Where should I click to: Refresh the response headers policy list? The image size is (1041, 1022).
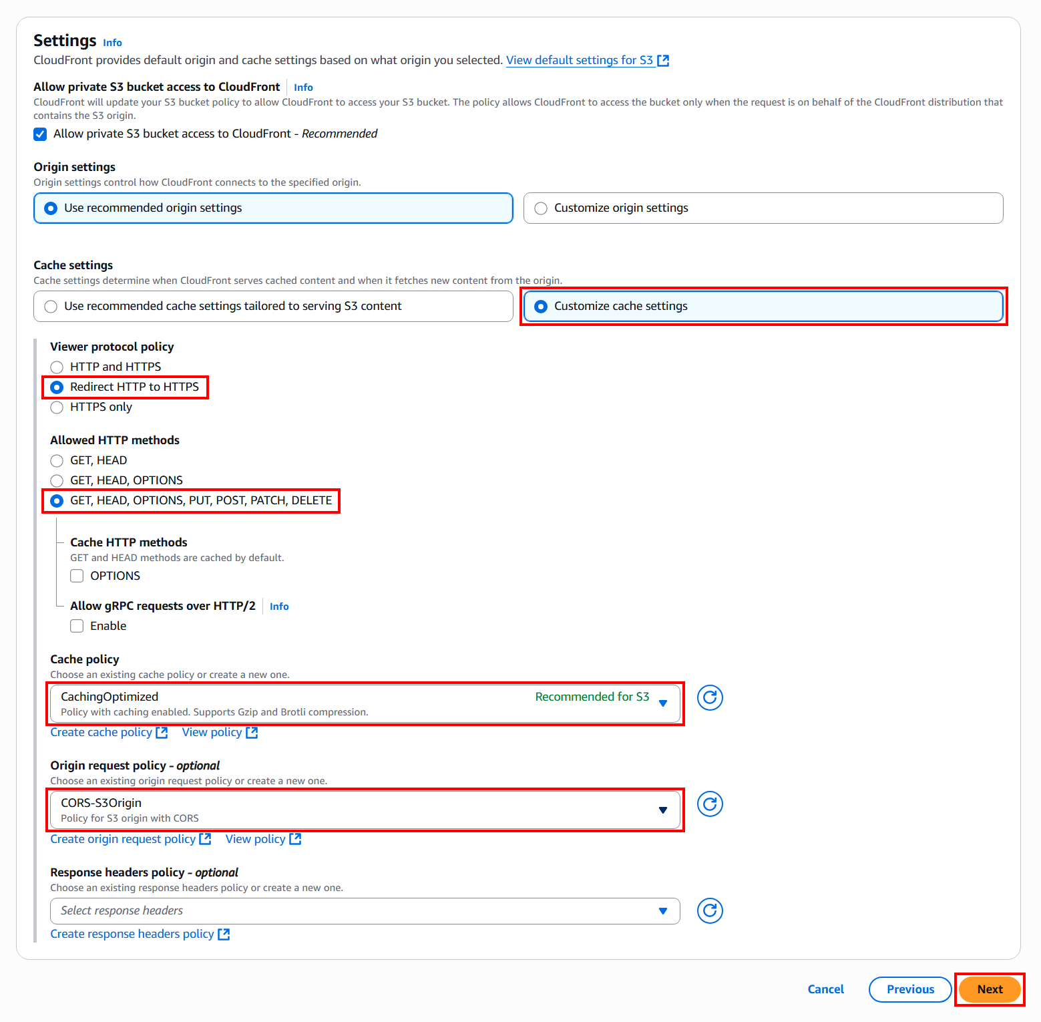click(710, 910)
